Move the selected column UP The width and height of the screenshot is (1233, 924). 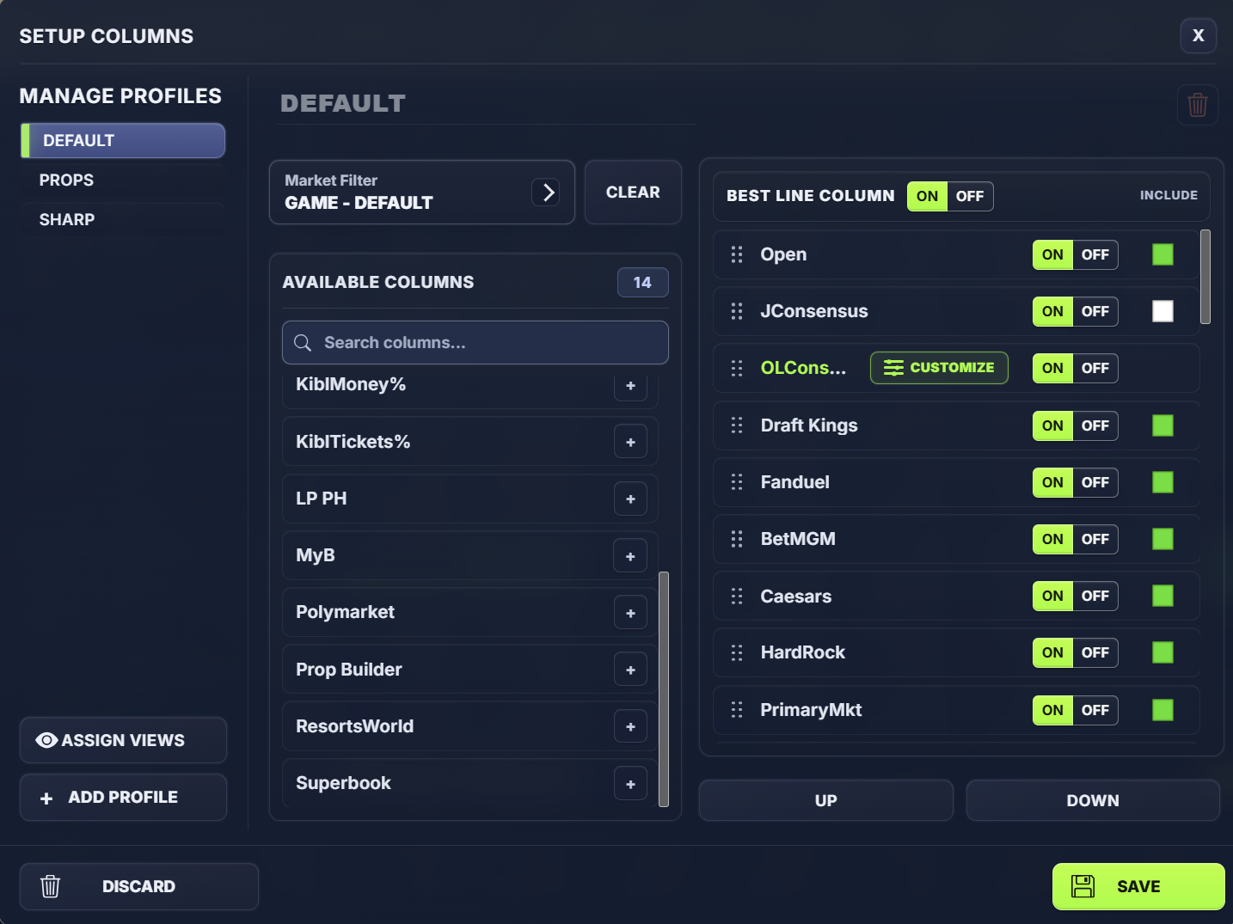pyautogui.click(x=825, y=800)
